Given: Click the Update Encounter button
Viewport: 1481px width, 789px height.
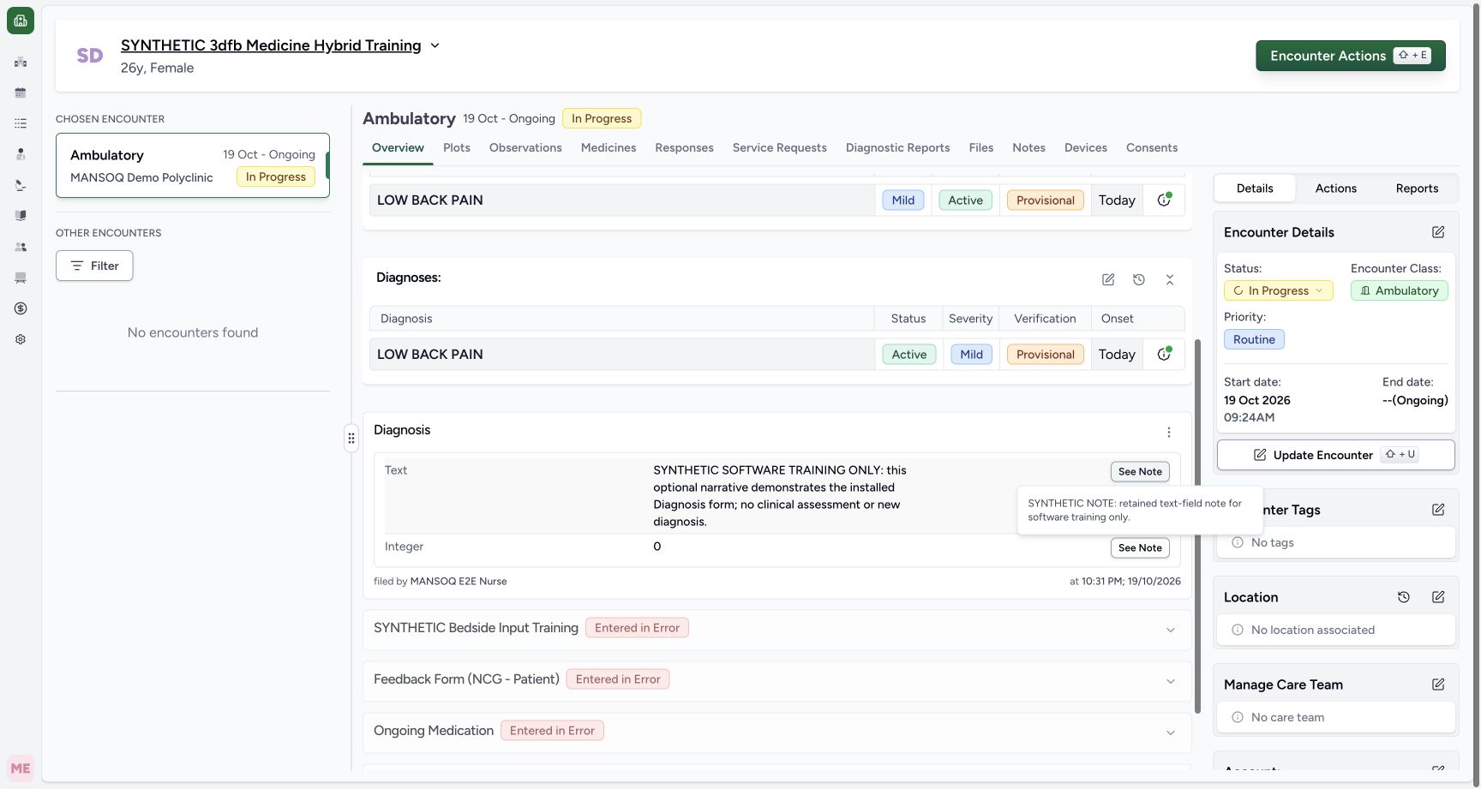Looking at the screenshot, I should coord(1336,455).
